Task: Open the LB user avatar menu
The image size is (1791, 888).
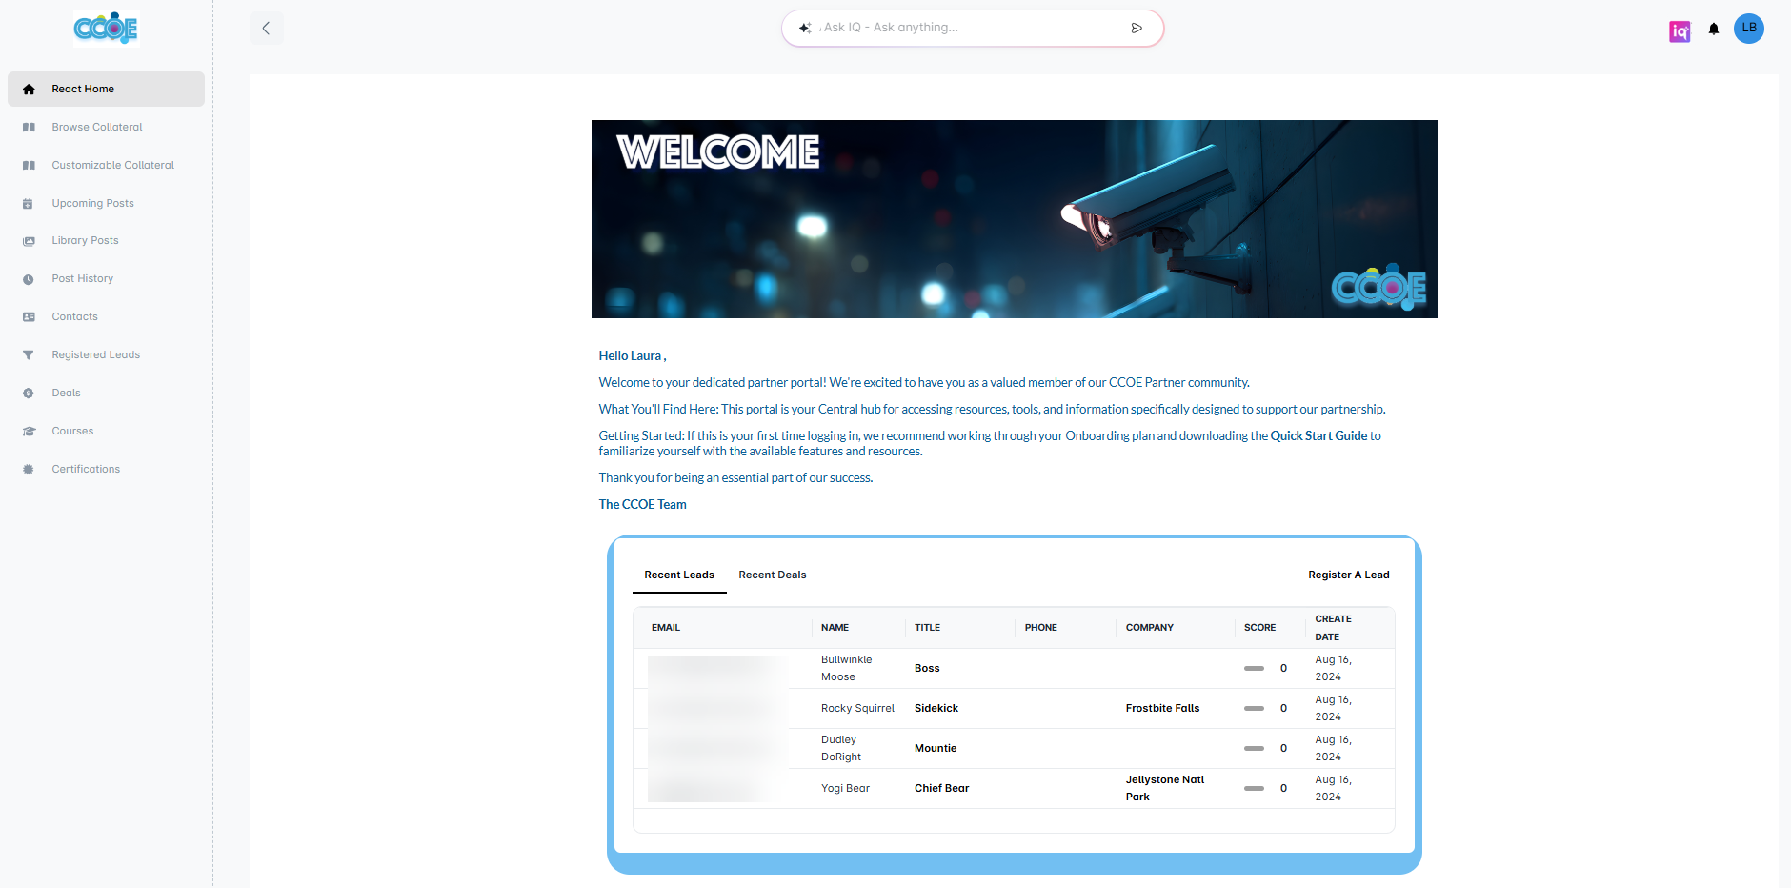Action: [x=1749, y=29]
